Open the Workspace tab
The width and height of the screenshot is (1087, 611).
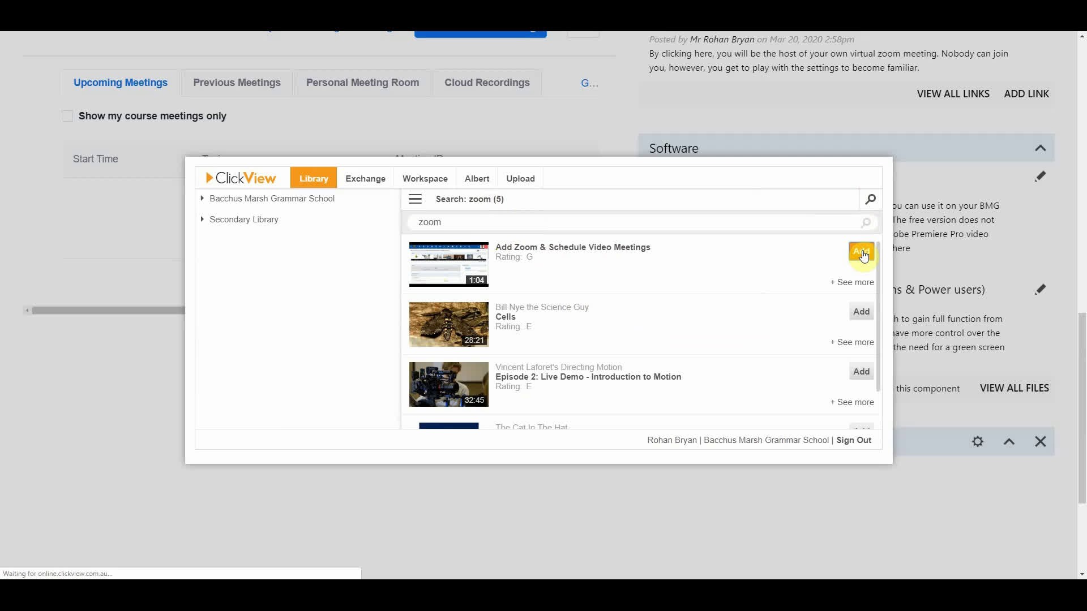coord(425,178)
